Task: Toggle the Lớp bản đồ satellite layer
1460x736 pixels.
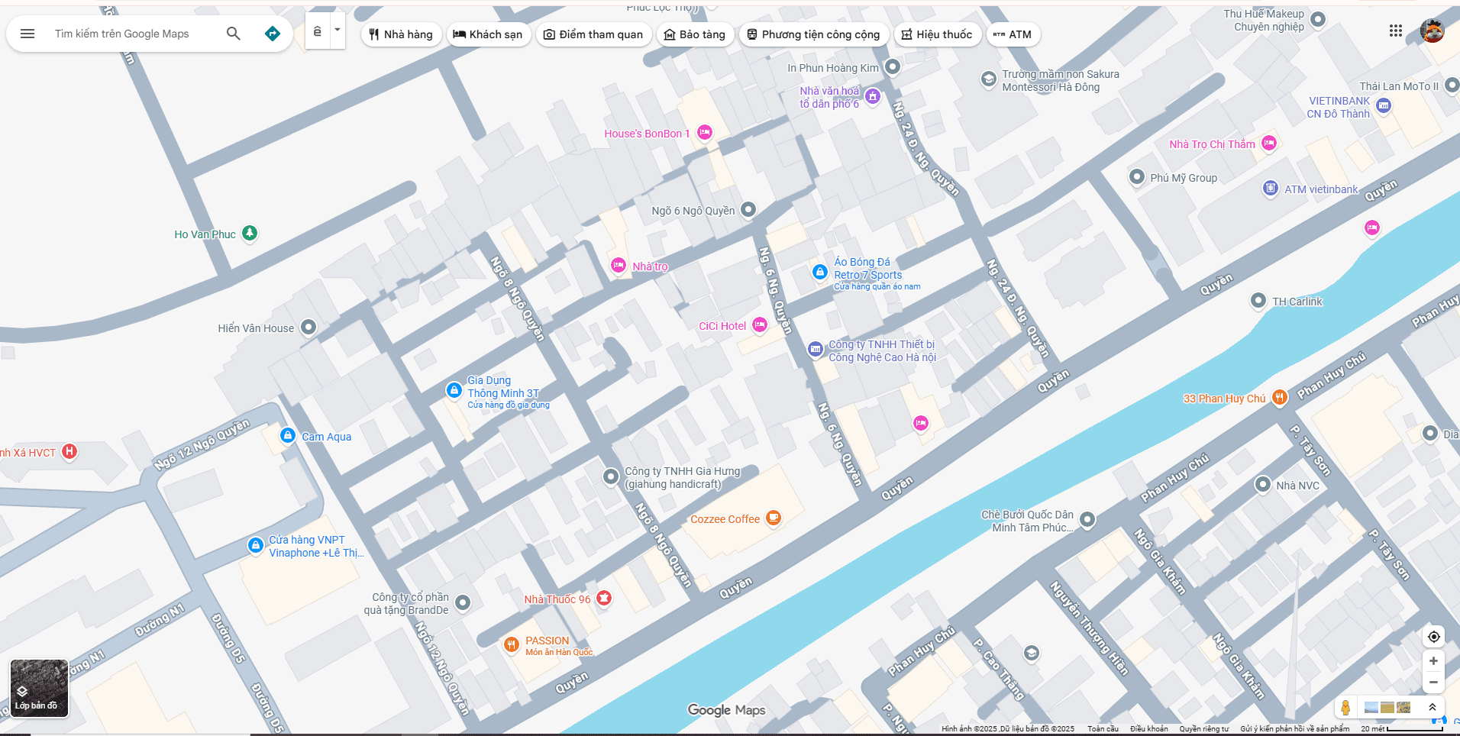Action: (39, 689)
